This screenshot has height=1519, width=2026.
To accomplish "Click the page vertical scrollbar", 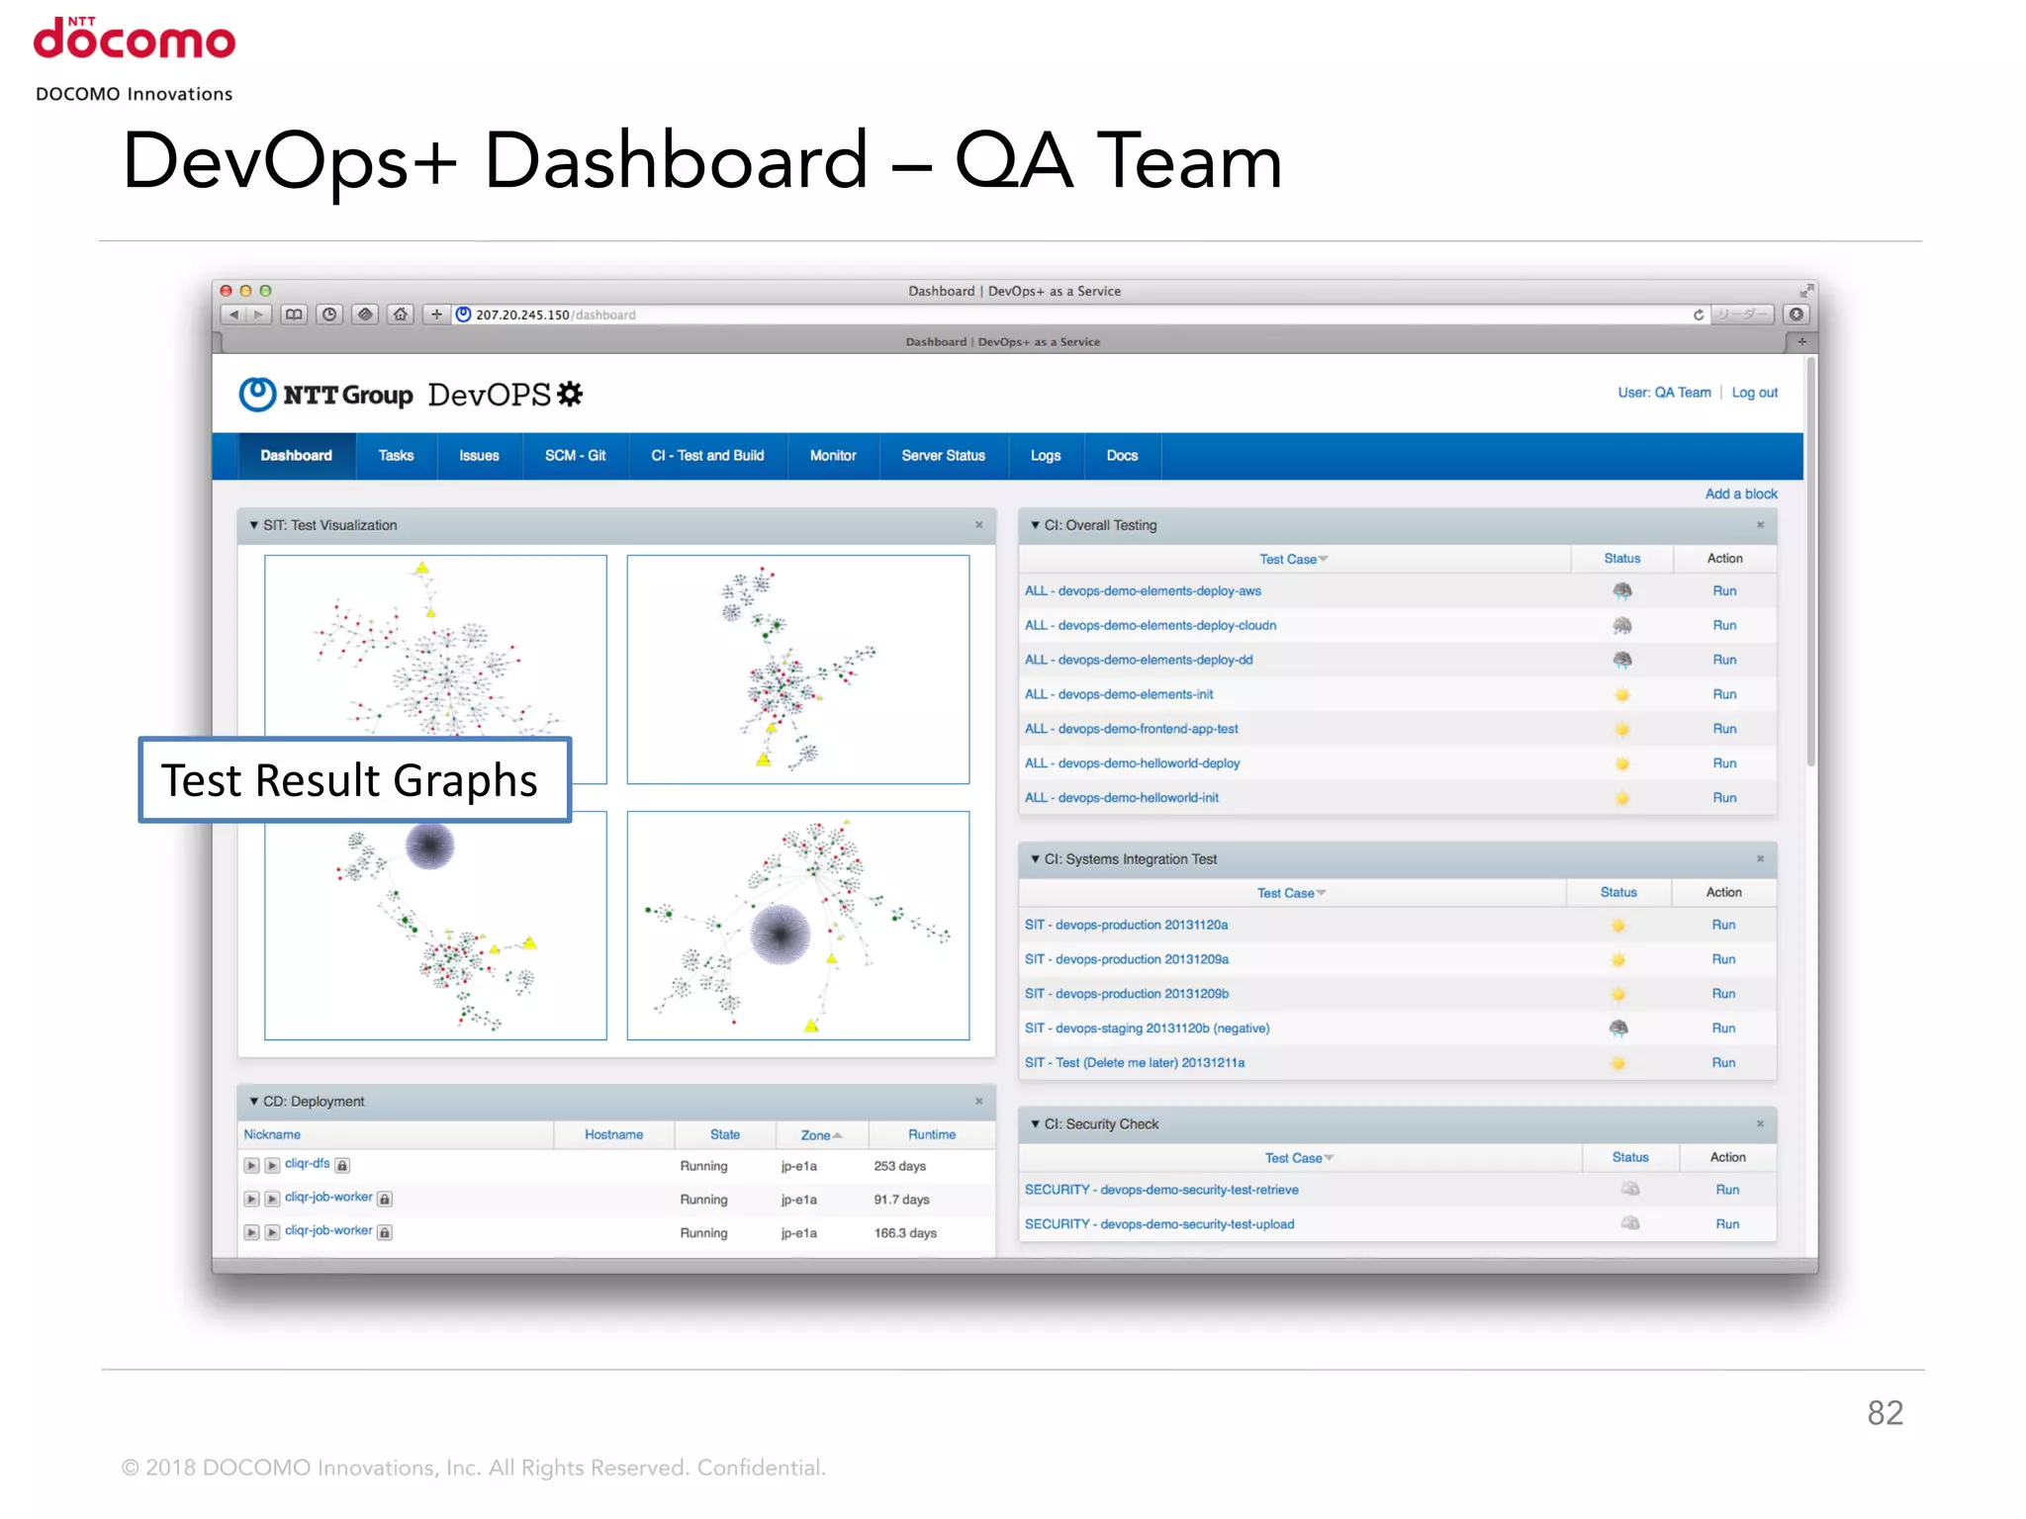I will (x=1810, y=562).
